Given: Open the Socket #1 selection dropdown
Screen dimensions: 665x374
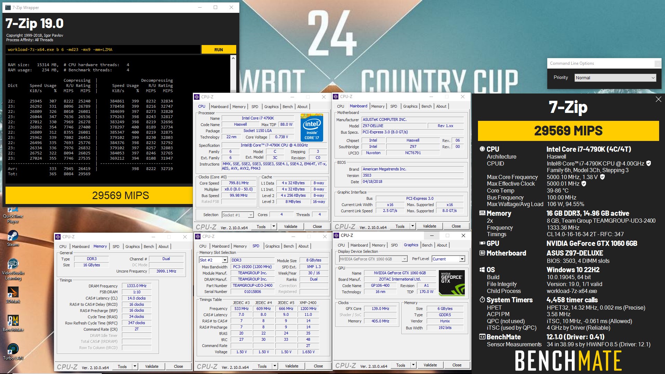Looking at the screenshot, I should click(x=238, y=215).
